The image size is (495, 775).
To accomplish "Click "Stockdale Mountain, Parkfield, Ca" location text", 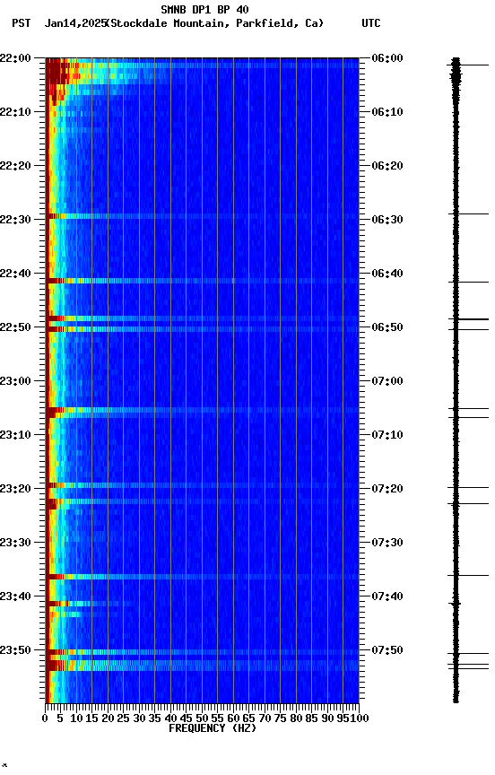I will (216, 23).
